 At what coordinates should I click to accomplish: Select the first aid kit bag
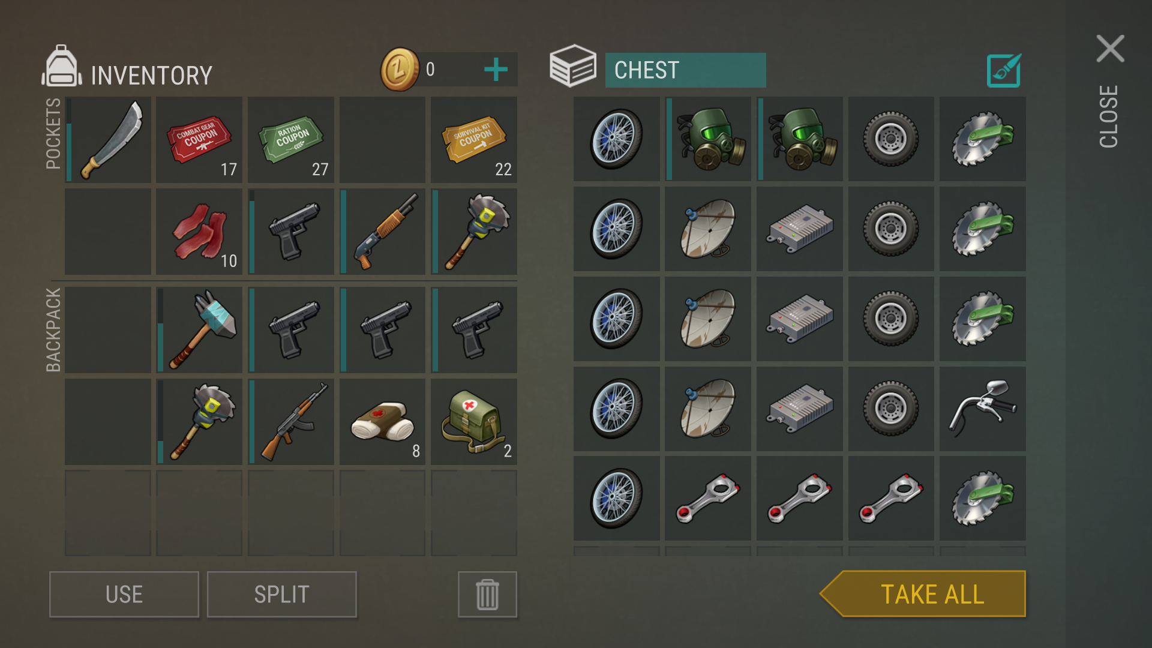(x=474, y=421)
